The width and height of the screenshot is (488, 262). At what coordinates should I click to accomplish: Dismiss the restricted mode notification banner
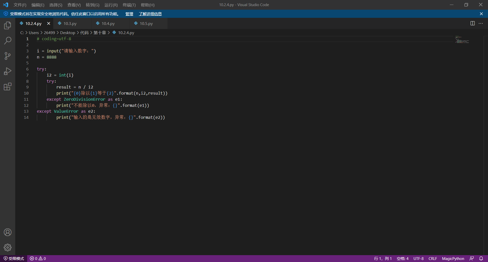tap(481, 14)
